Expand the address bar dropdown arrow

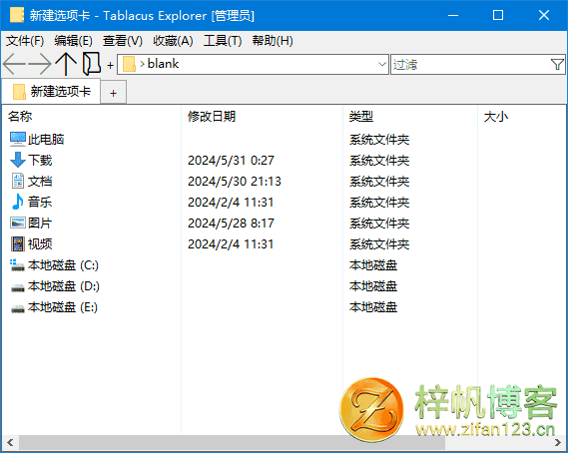[382, 65]
